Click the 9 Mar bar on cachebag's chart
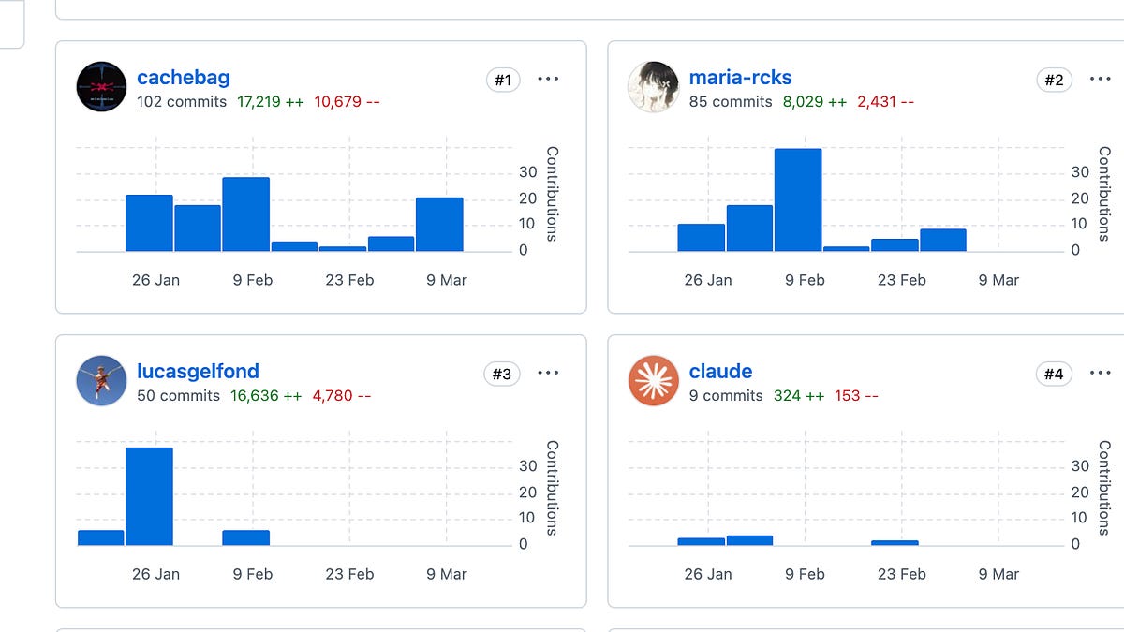This screenshot has width=1124, height=632. [439, 223]
